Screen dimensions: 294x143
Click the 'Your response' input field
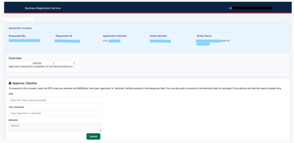tap(55, 113)
